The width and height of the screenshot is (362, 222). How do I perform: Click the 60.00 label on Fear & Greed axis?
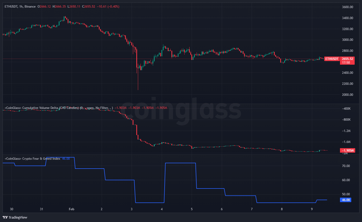346,180
